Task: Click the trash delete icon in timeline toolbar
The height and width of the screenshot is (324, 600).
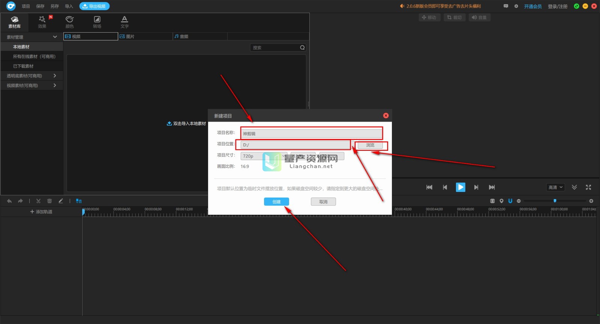Action: [49, 201]
